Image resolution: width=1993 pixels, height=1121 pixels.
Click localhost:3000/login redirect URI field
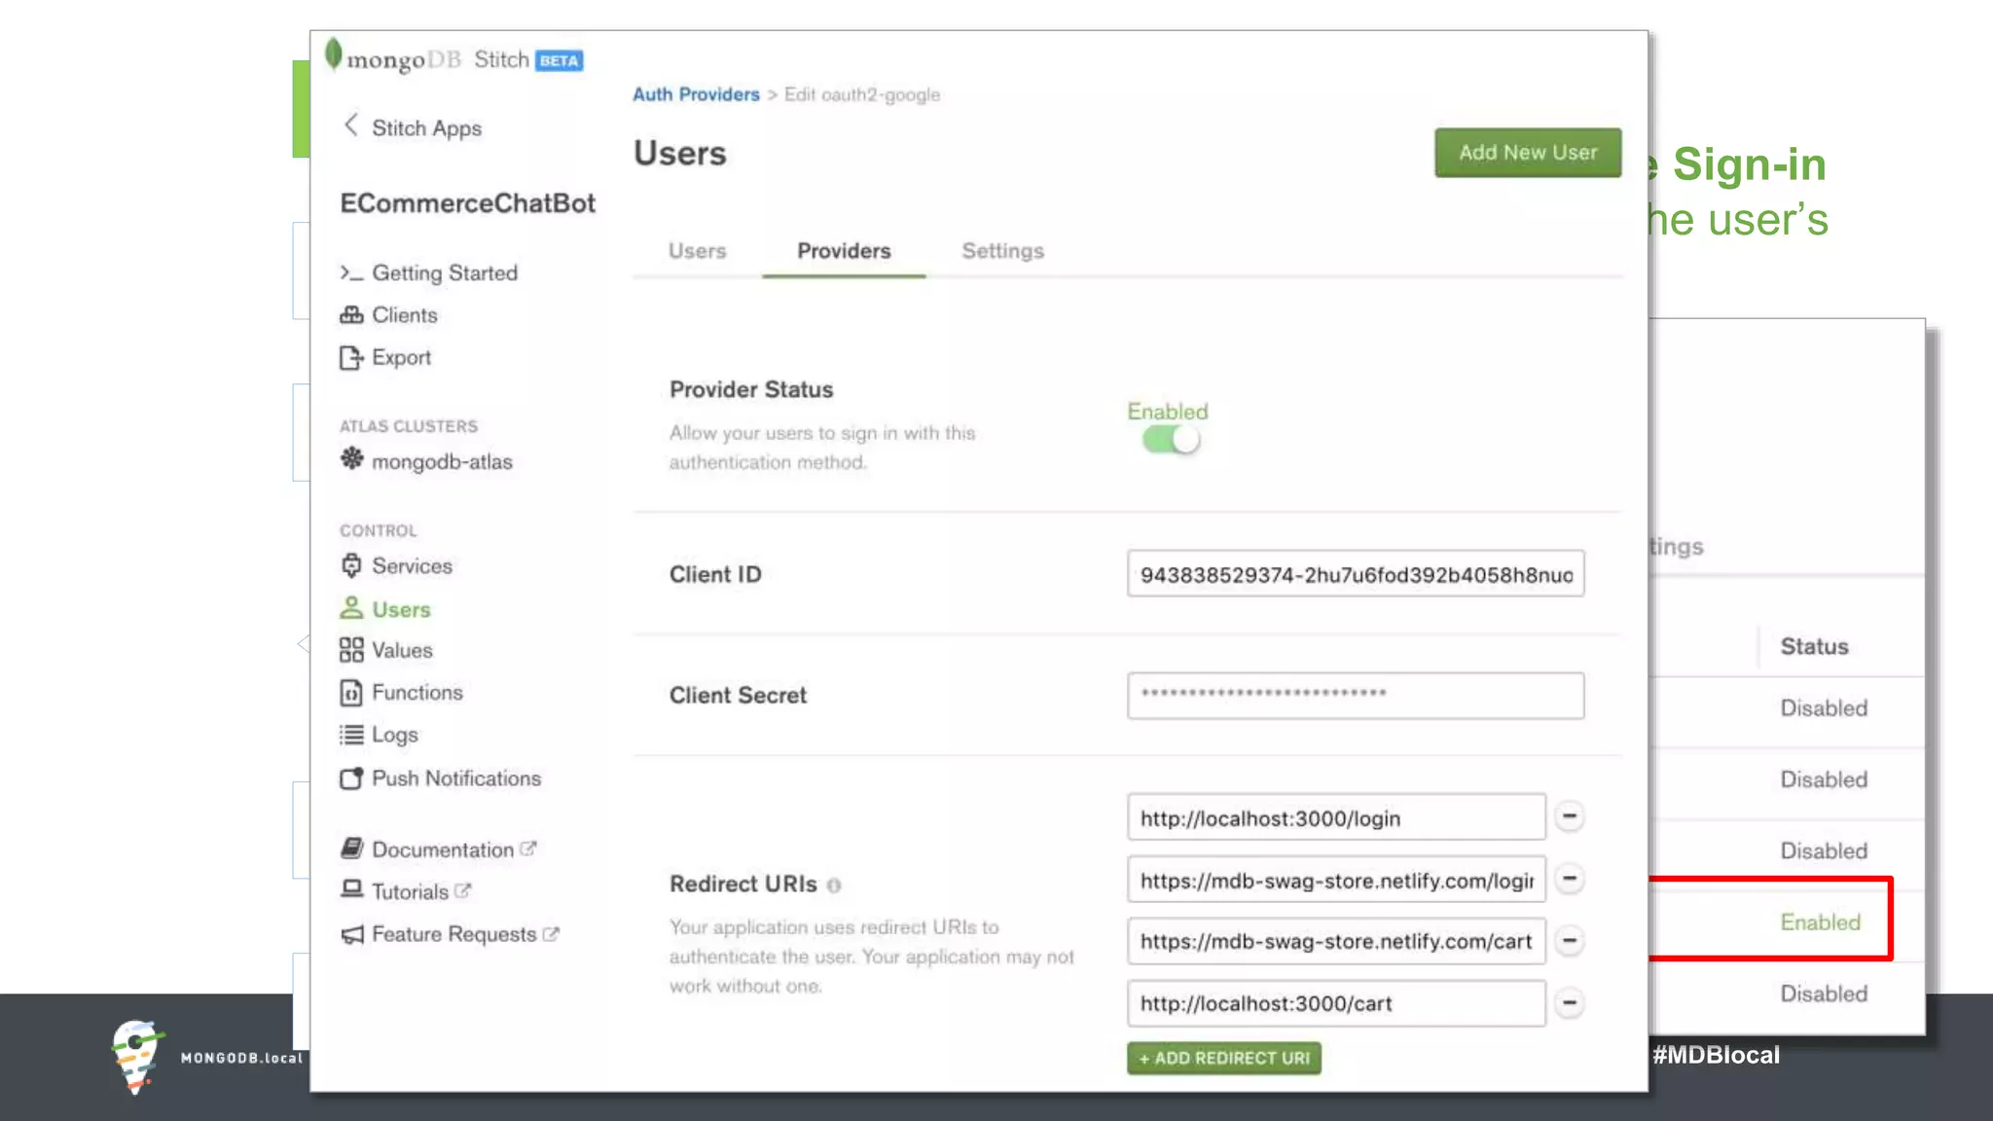pos(1336,817)
